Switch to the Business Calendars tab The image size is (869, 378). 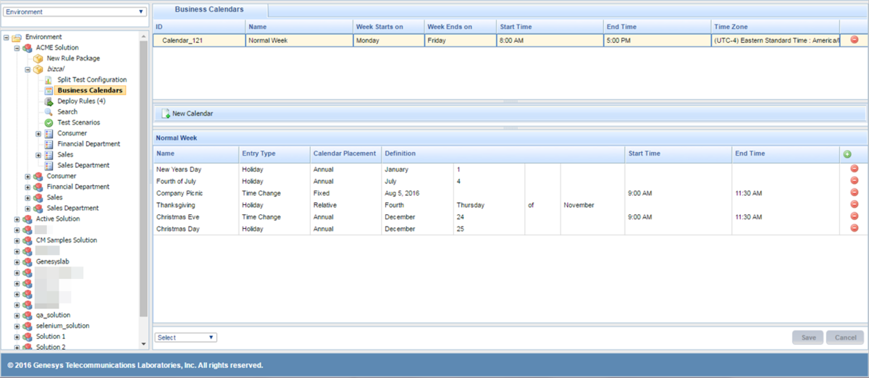pyautogui.click(x=209, y=9)
